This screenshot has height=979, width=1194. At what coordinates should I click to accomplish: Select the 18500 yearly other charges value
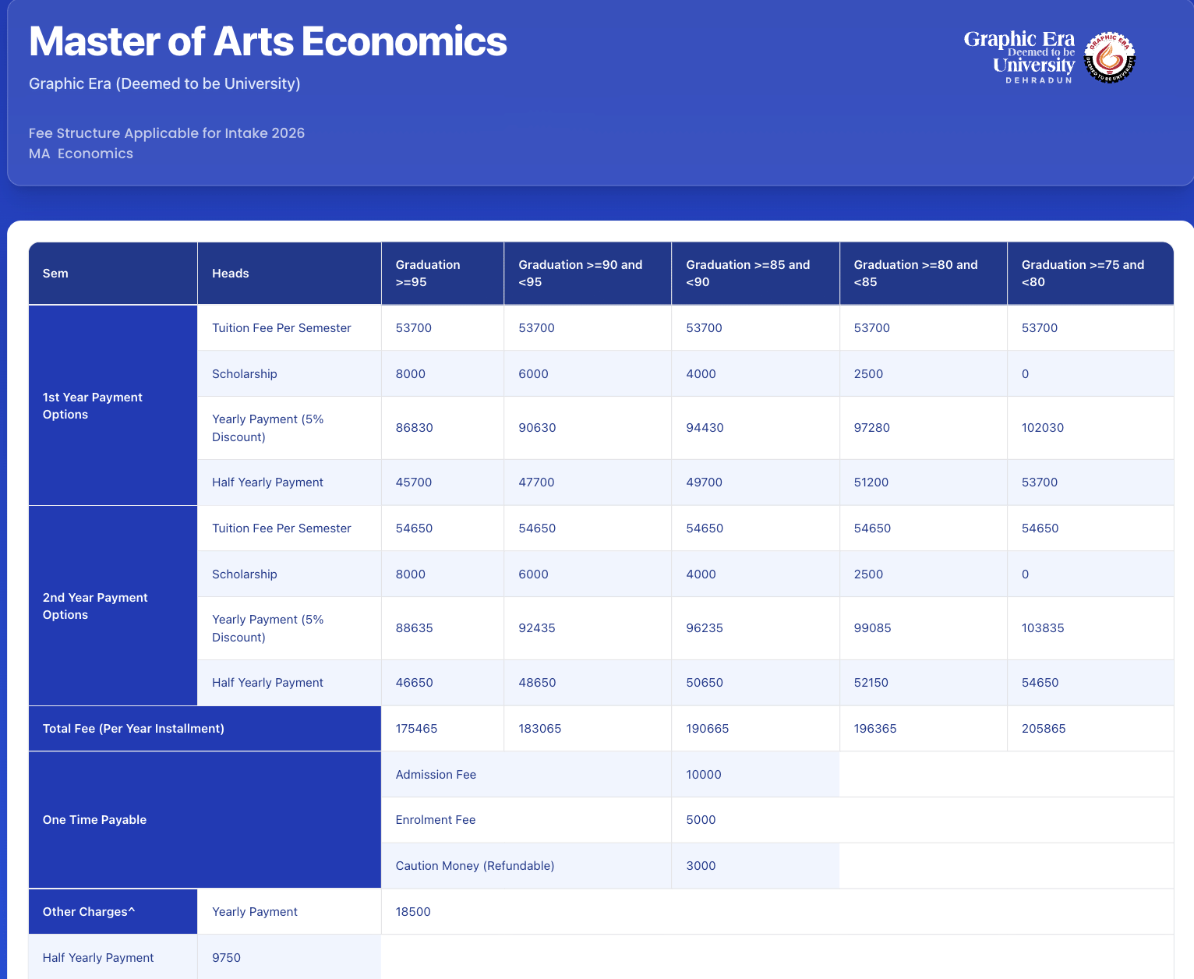pyautogui.click(x=413, y=912)
